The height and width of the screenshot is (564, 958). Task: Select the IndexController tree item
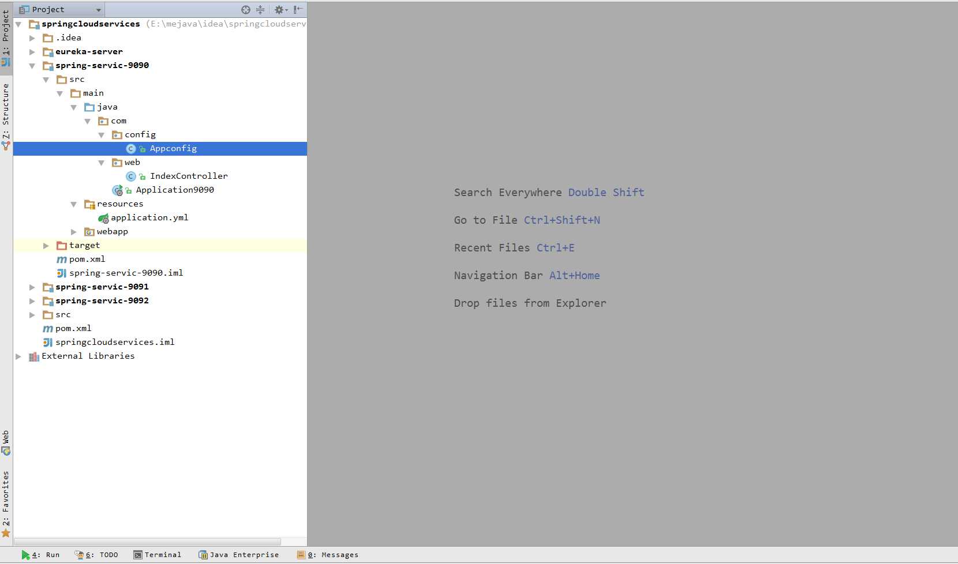(189, 176)
